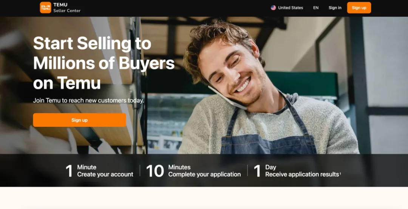Viewport: 408px width, 209px height.
Task: Click the orange Temu logo icon
Action: pyautogui.click(x=46, y=8)
